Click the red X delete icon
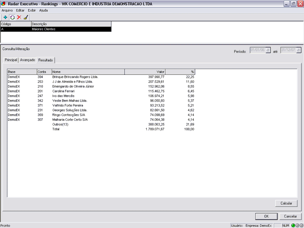Screen dimensions: 304x228 coord(19,17)
